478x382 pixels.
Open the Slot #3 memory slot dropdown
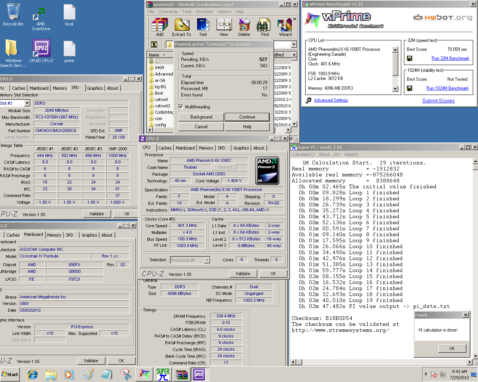[x=27, y=103]
